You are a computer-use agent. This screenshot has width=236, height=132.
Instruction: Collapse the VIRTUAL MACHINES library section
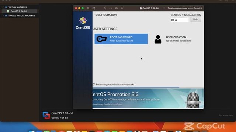coord(3,7)
